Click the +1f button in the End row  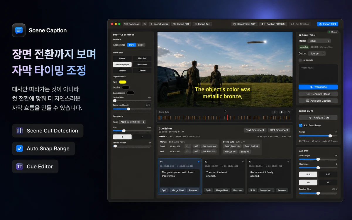click(x=196, y=151)
